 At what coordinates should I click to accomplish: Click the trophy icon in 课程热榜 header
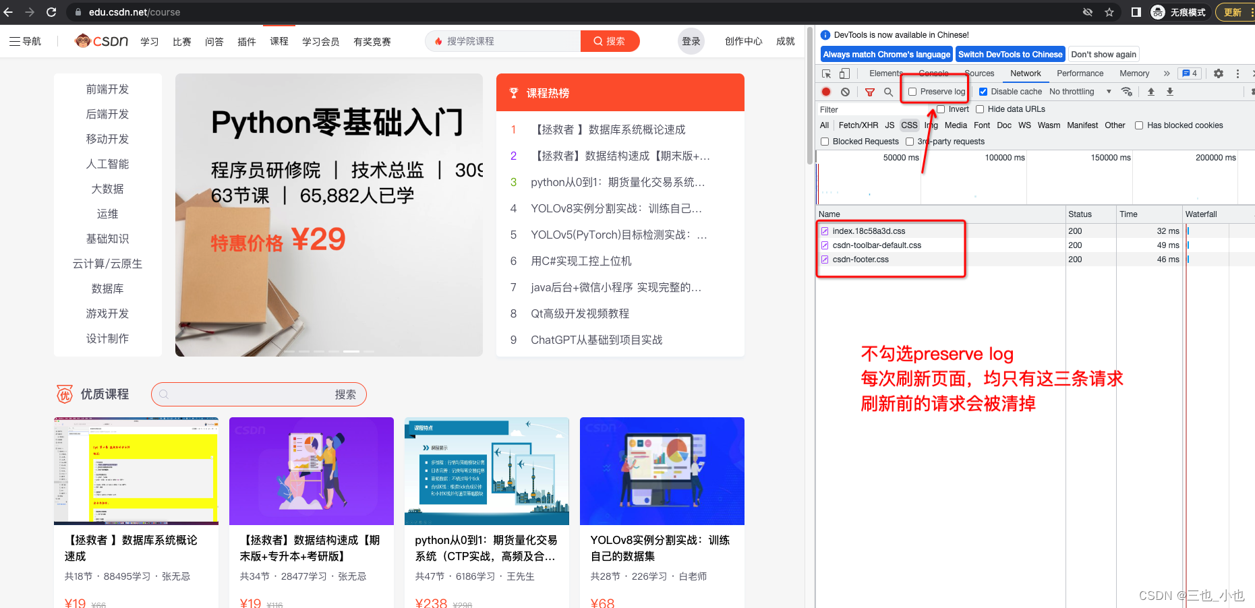(x=514, y=93)
